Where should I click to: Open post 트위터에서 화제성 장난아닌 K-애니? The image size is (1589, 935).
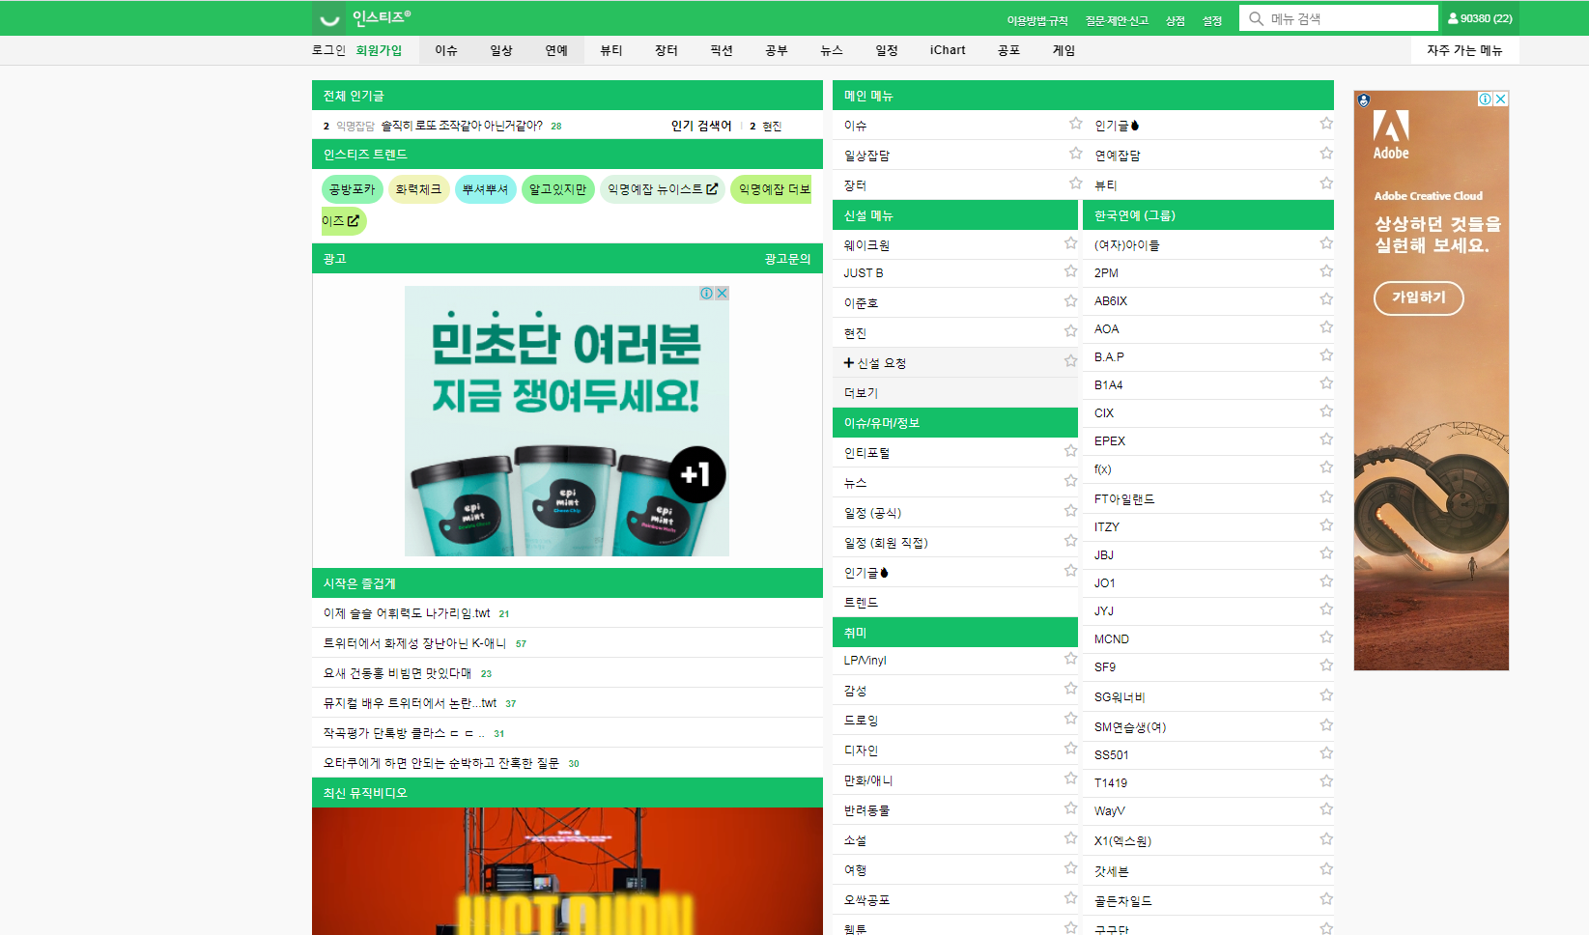click(x=414, y=643)
